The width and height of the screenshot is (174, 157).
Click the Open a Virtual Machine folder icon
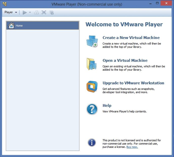[x=92, y=64]
